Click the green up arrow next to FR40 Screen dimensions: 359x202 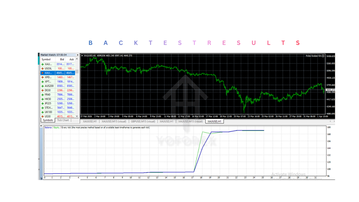(42, 95)
